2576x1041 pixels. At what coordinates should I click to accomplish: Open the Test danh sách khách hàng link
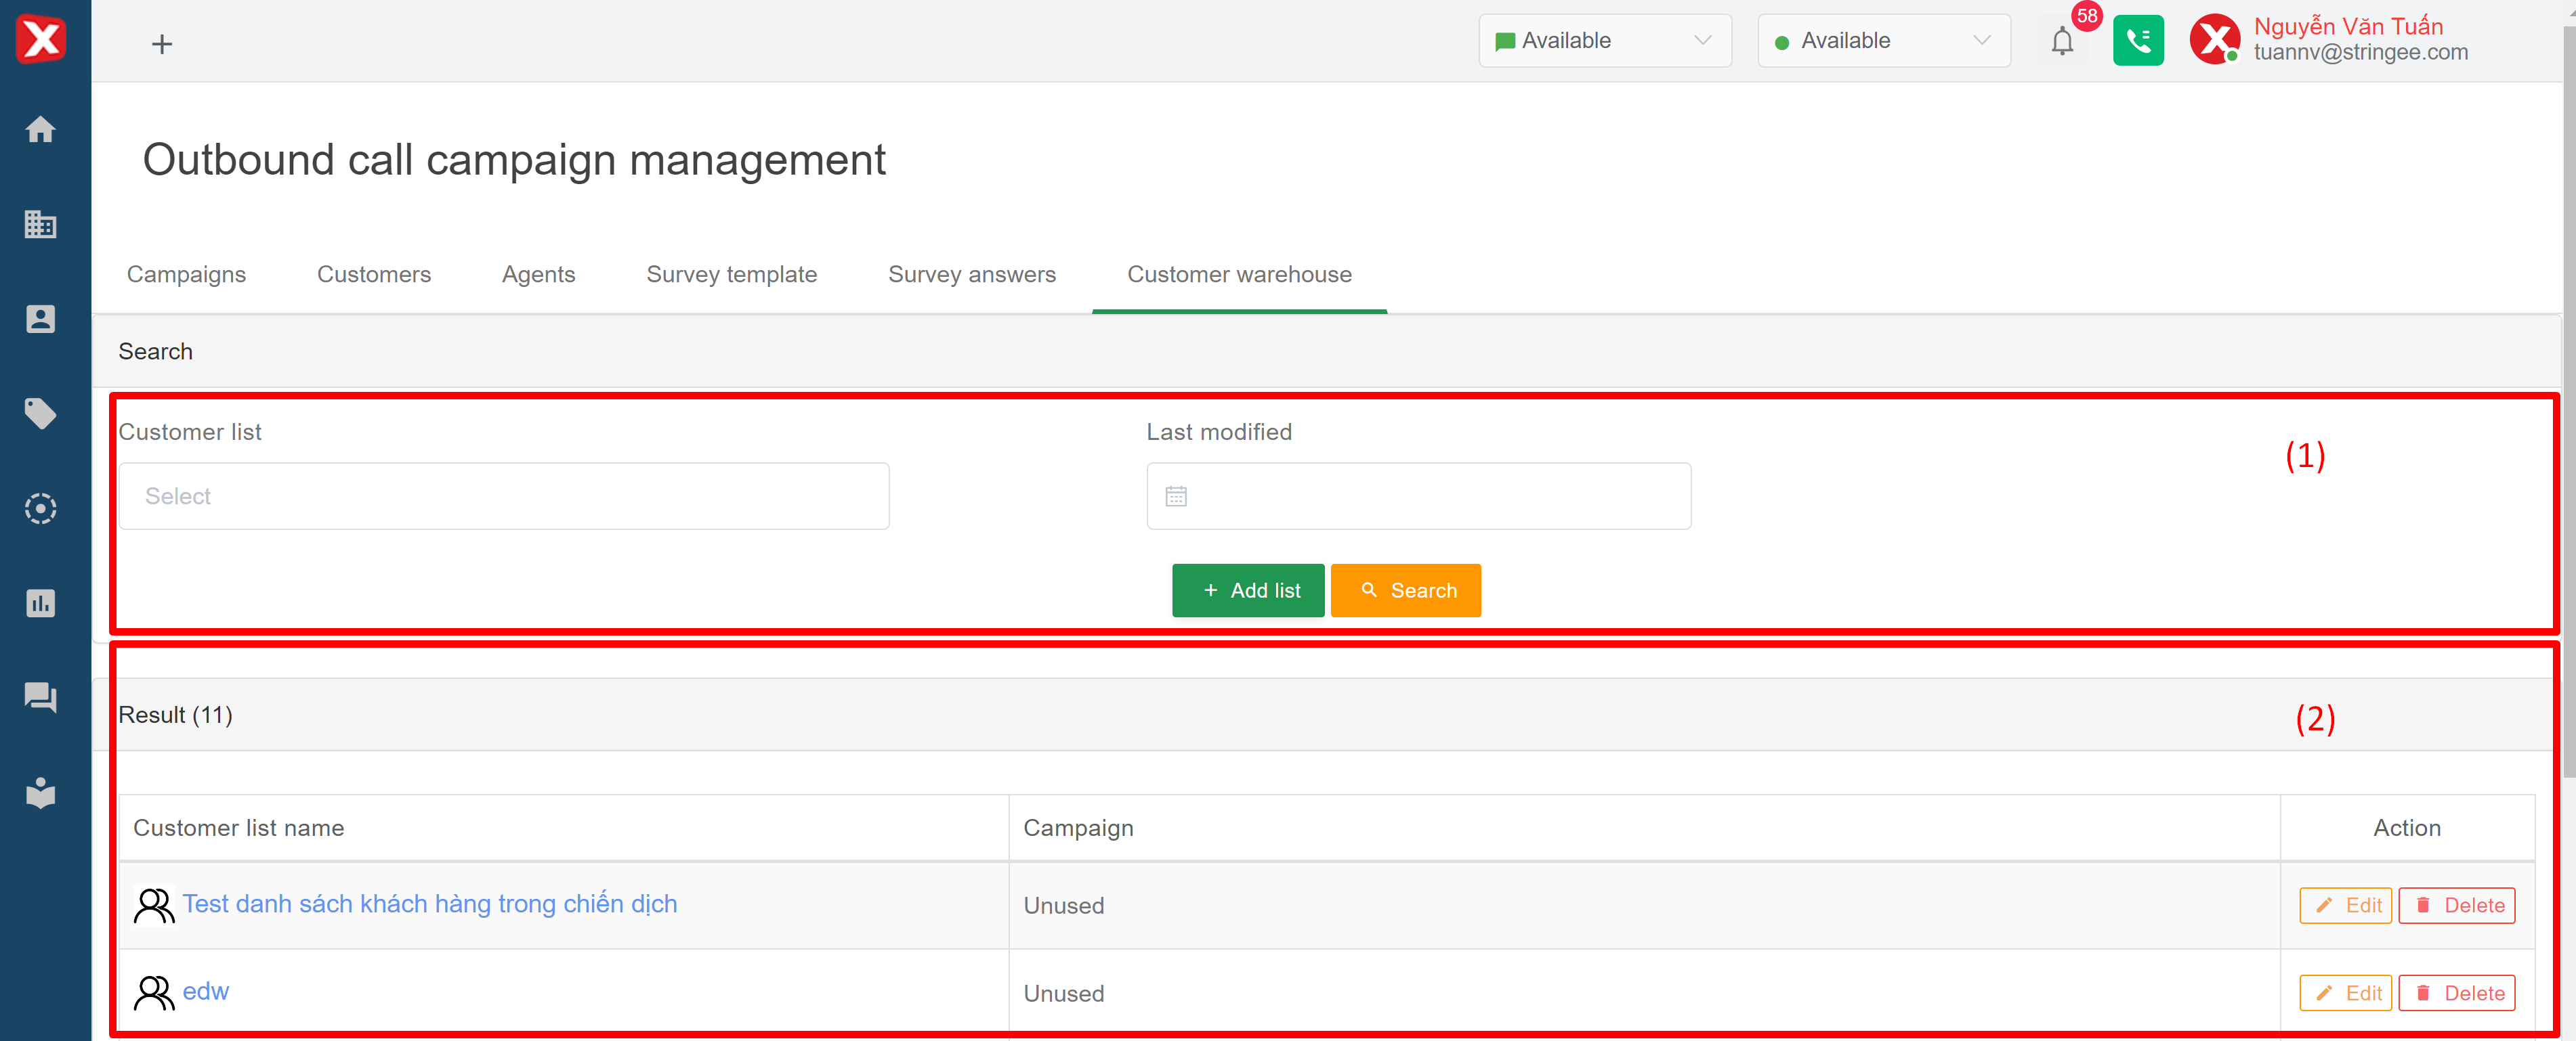[x=429, y=904]
